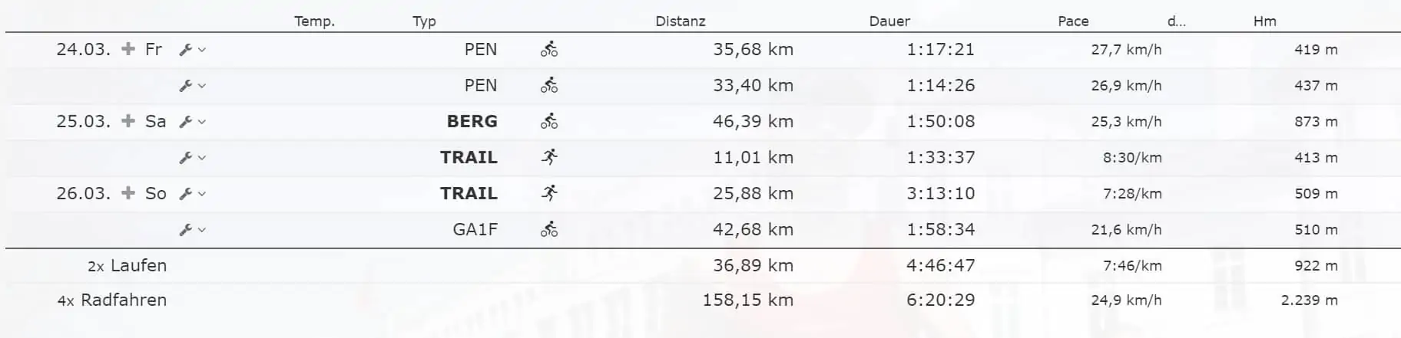Click the plus icon next to 24.03.
The width and height of the screenshot is (1401, 338).
coord(128,49)
